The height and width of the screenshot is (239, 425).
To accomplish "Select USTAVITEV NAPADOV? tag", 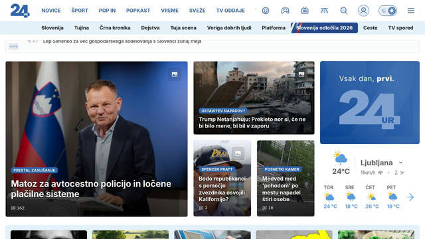I will (x=223, y=111).
